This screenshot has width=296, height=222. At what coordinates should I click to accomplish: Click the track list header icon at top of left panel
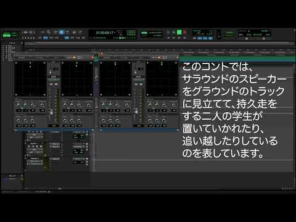(x=22, y=43)
